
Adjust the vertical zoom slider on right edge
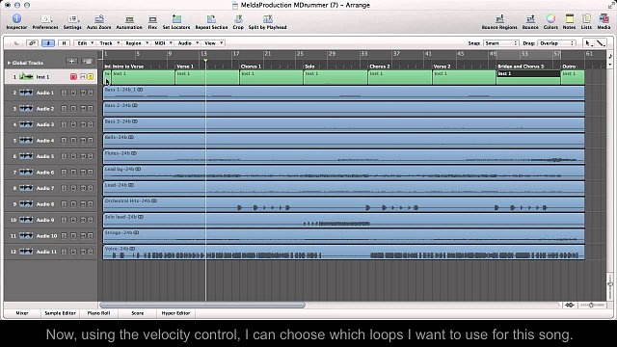point(610,285)
